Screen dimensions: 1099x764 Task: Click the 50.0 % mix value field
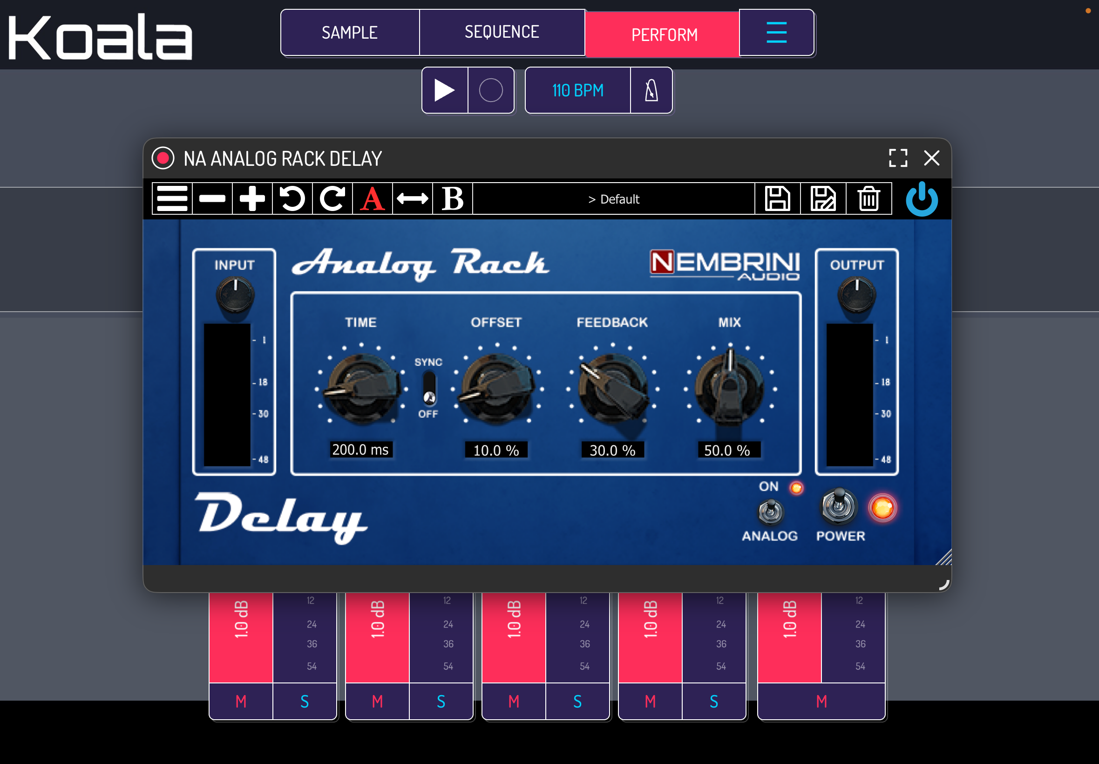pyautogui.click(x=729, y=450)
